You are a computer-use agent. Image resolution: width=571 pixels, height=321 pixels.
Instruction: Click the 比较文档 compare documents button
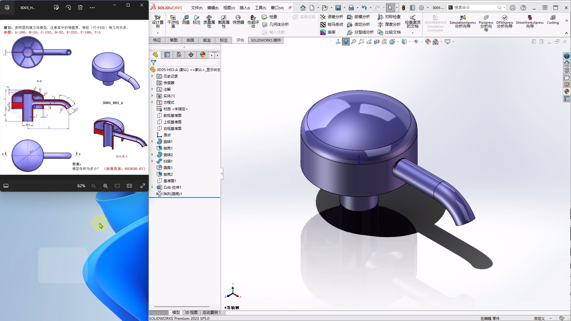tap(391, 32)
